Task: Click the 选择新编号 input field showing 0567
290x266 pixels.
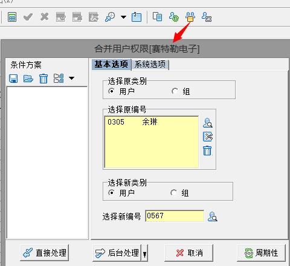Action: click(x=175, y=216)
